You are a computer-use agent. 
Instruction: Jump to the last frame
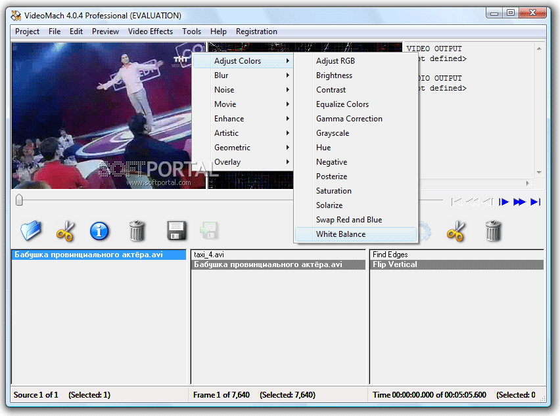point(536,202)
